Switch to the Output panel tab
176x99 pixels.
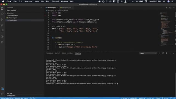57,53
